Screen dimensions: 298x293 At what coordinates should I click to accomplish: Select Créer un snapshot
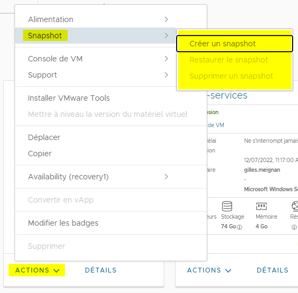point(235,44)
